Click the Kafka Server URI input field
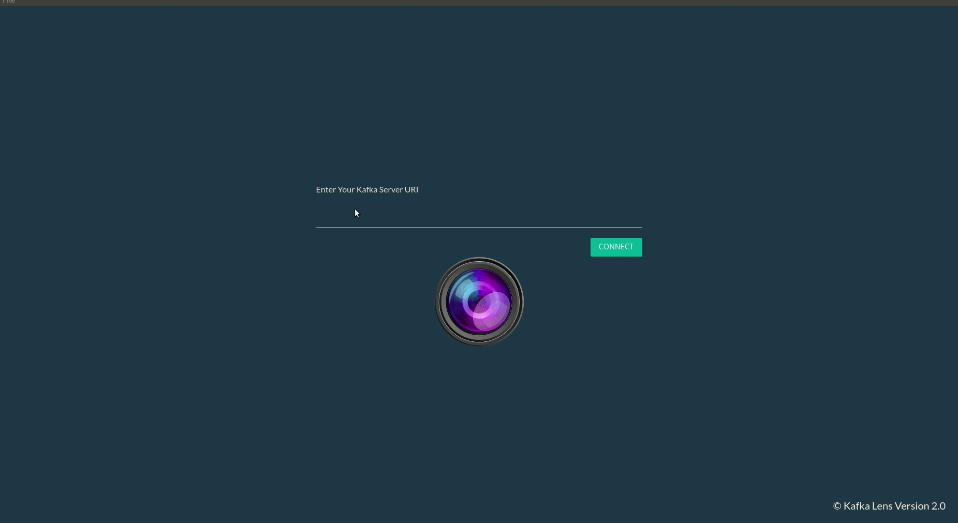Screen dimensions: 958x523 pos(479,214)
